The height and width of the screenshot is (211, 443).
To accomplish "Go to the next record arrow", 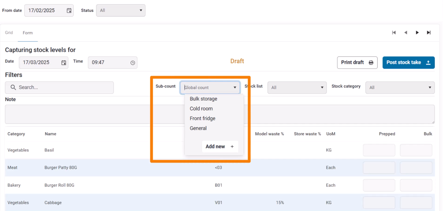I will (417, 32).
